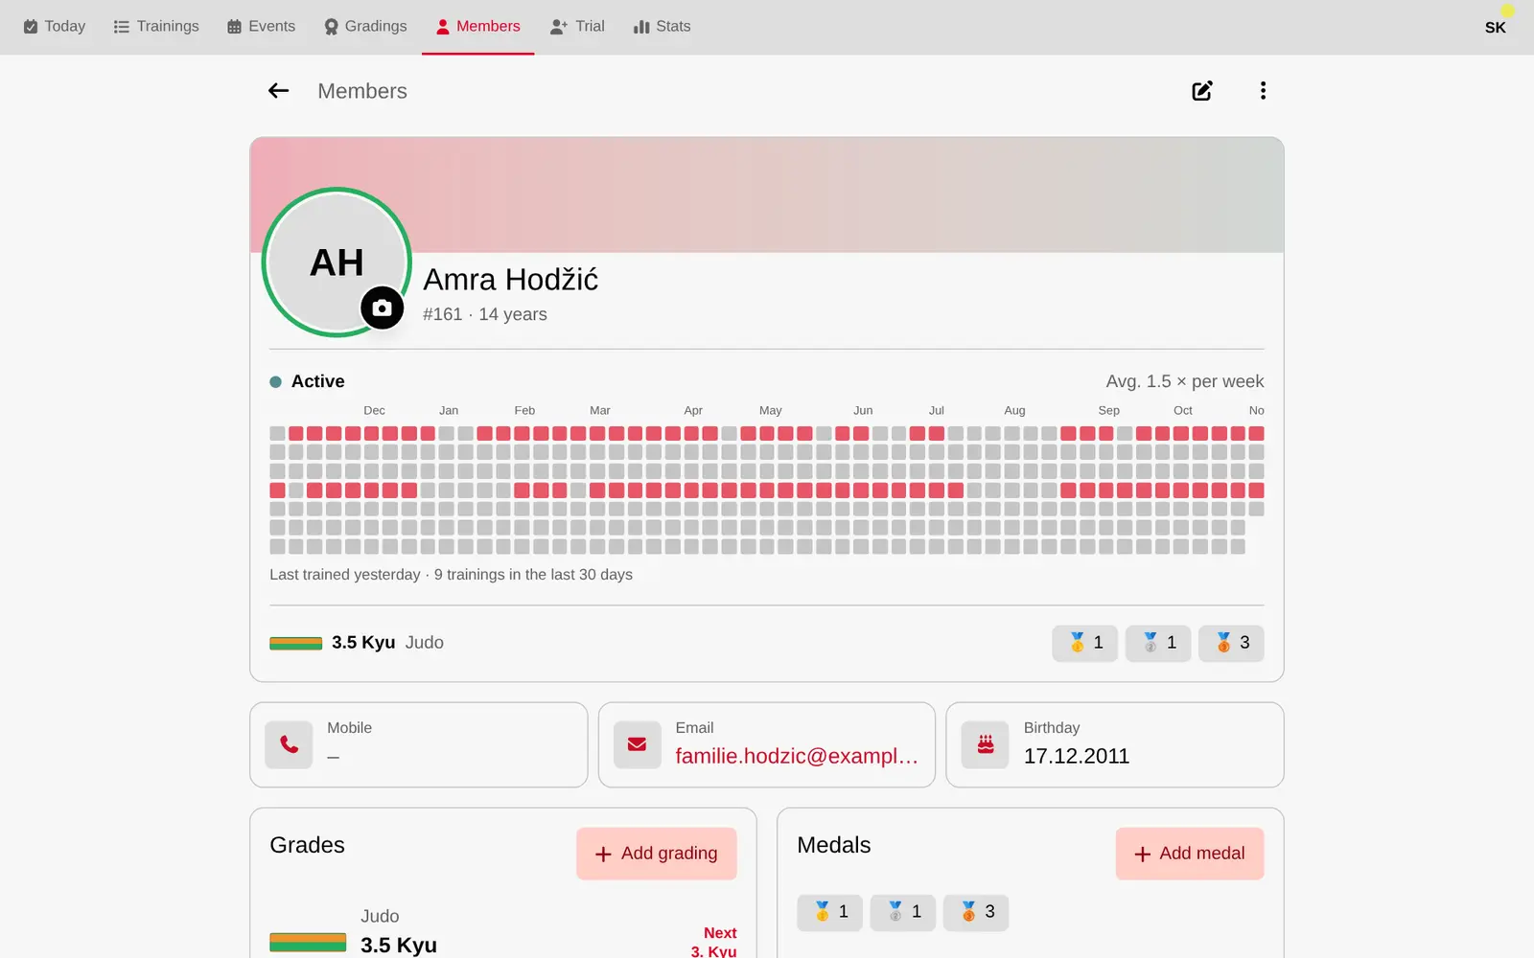Viewport: 1534px width, 958px height.
Task: Click the phone icon in Mobile card
Action: [x=290, y=744]
